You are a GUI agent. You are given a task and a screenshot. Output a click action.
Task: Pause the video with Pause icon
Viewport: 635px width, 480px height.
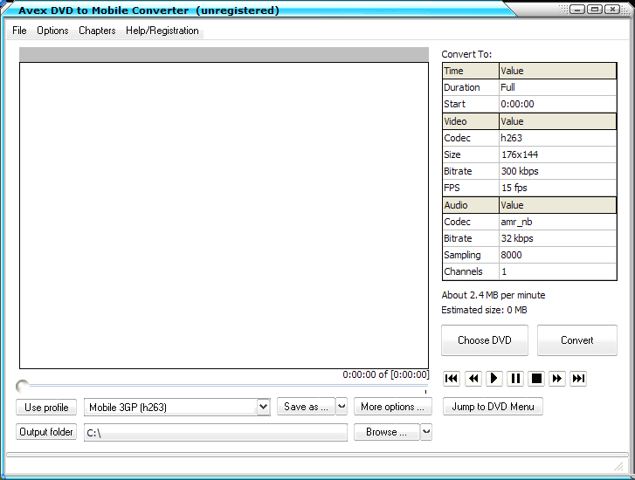click(x=515, y=378)
